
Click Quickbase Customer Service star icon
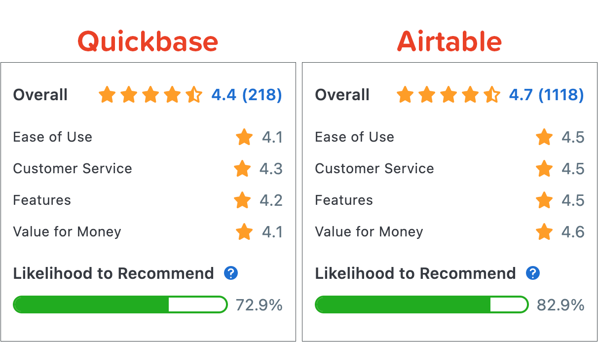(x=242, y=169)
